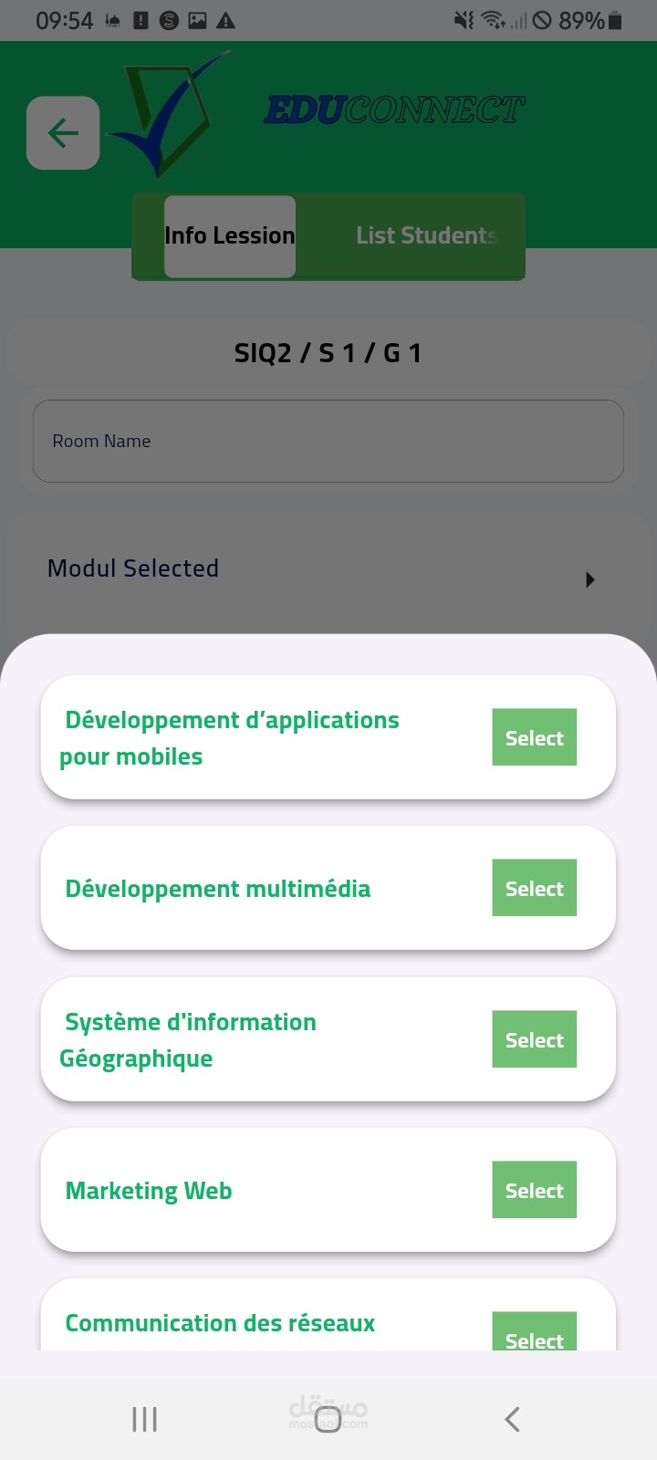Select Communication des réseaux module
657x1460 pixels.
pyautogui.click(x=534, y=1336)
